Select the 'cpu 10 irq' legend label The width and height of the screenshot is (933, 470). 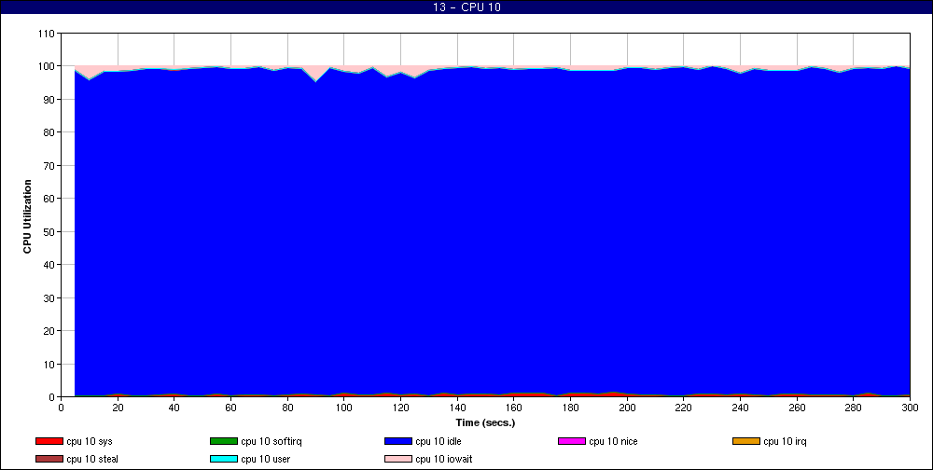(x=786, y=441)
